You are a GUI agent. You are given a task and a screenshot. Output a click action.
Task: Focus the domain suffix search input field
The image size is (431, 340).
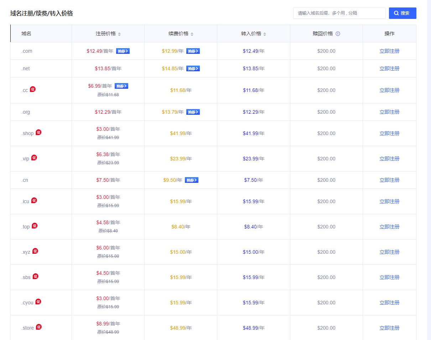339,13
